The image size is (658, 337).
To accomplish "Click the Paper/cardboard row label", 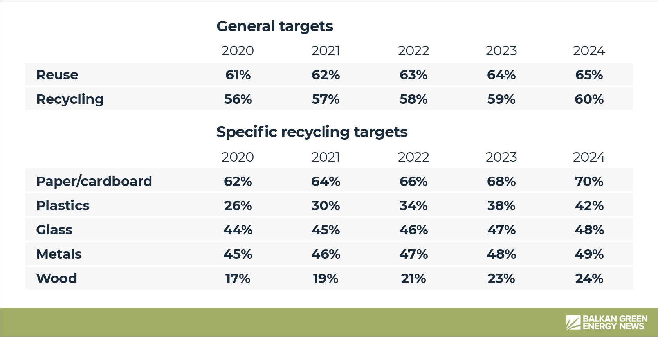I will click(94, 181).
